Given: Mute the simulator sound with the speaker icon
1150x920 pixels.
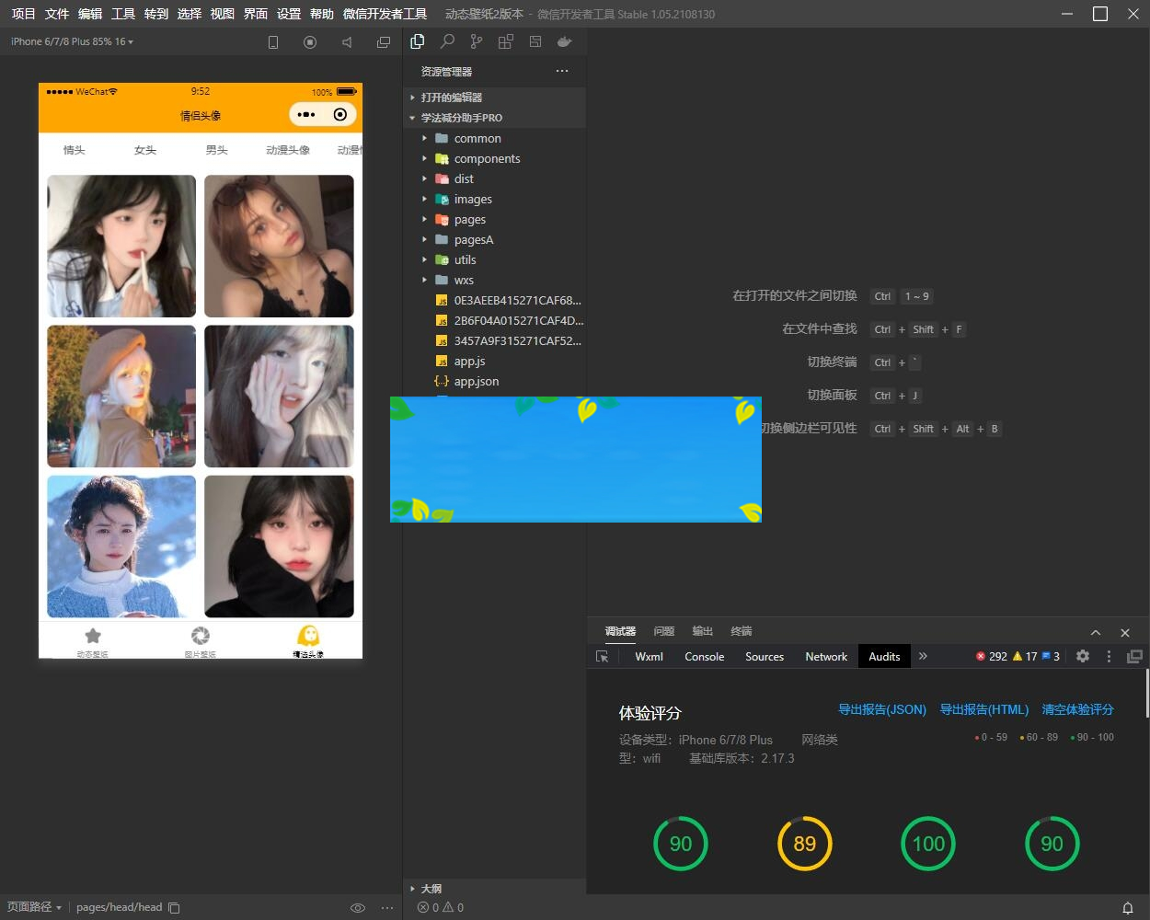Looking at the screenshot, I should tap(346, 41).
